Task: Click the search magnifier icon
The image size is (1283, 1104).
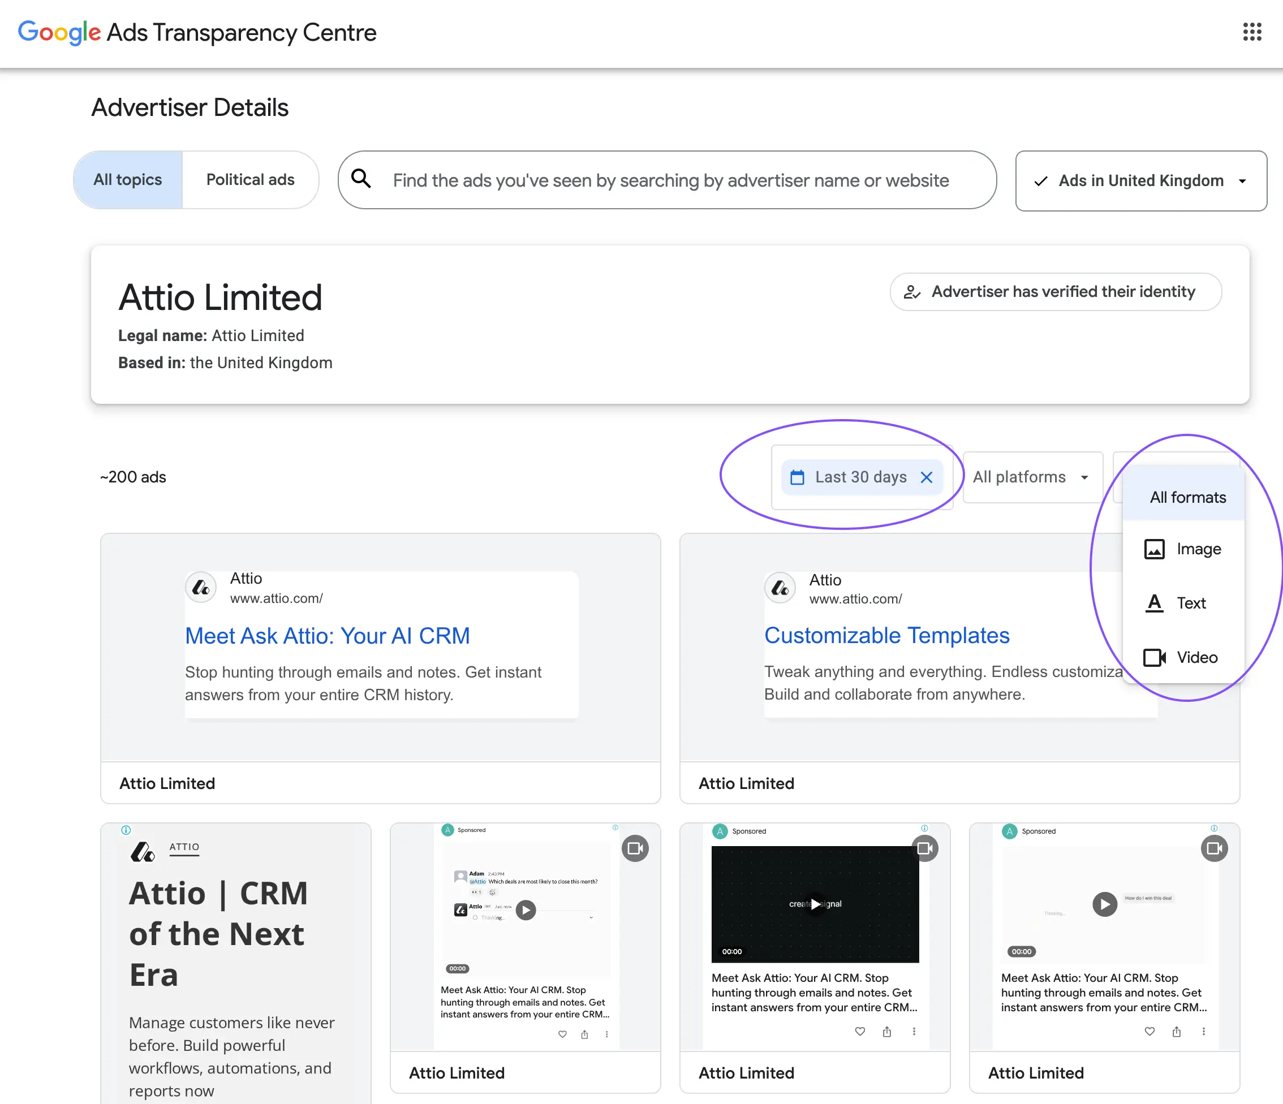Action: (361, 179)
